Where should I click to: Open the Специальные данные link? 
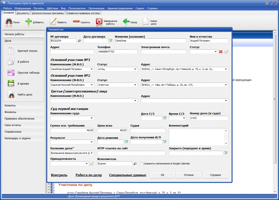(127, 175)
